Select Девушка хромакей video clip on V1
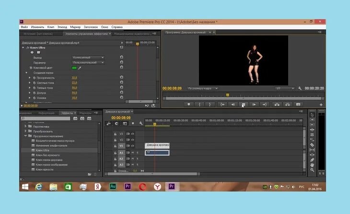 click(157, 146)
